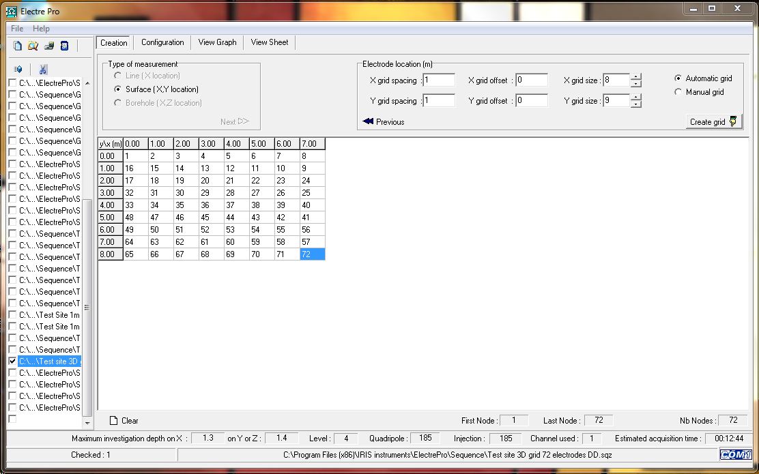This screenshot has height=474, width=759.
Task: Decrease Y grid size with down arrow
Action: [x=636, y=104]
